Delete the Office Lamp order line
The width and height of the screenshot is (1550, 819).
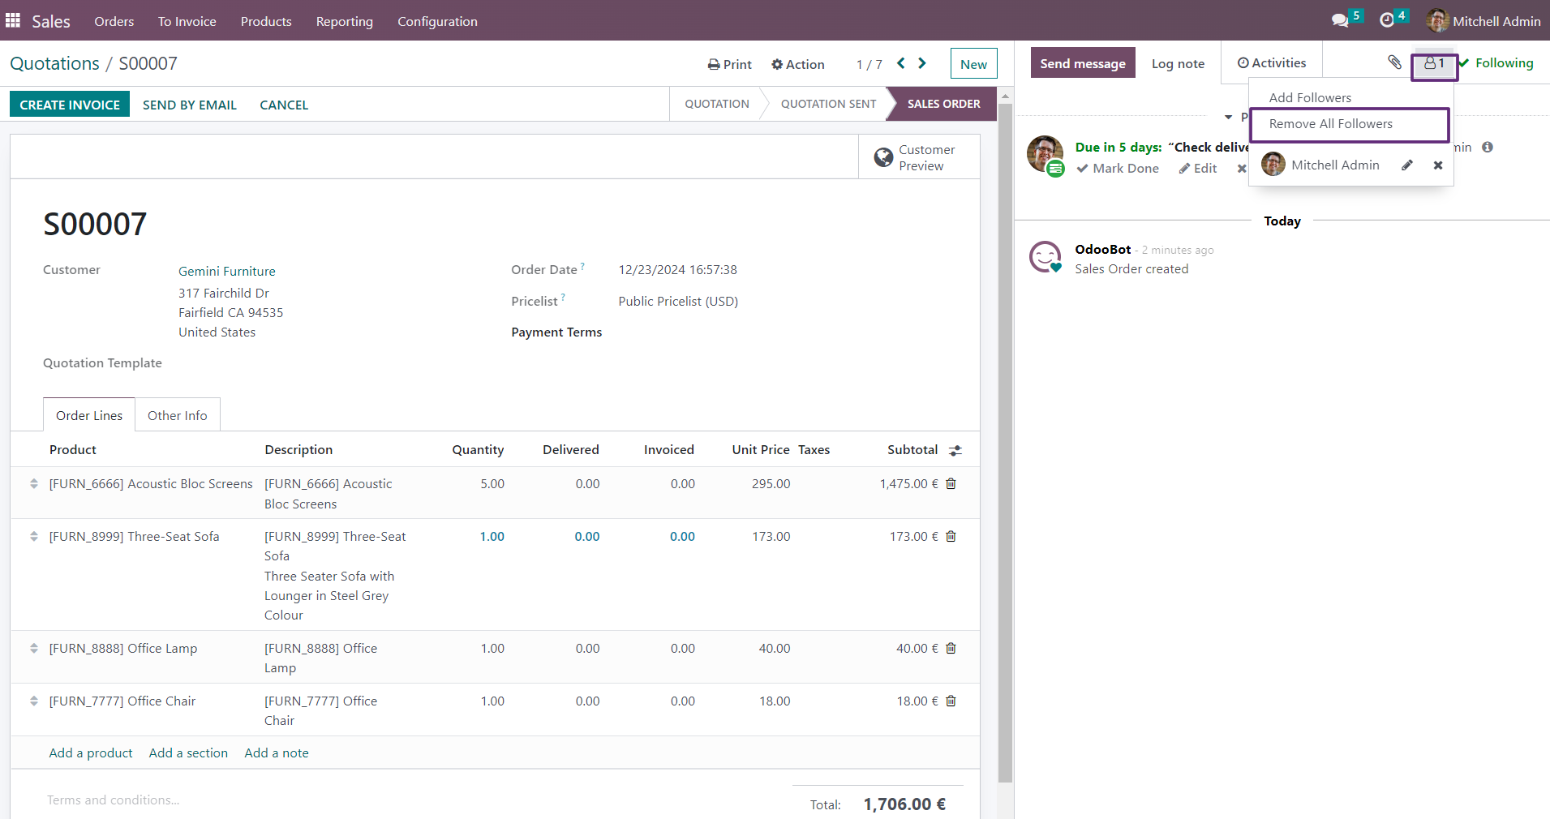pos(951,648)
